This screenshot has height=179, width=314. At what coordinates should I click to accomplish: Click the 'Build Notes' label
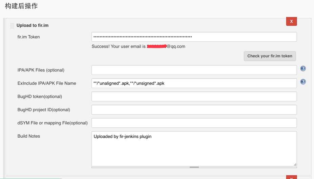[29, 136]
